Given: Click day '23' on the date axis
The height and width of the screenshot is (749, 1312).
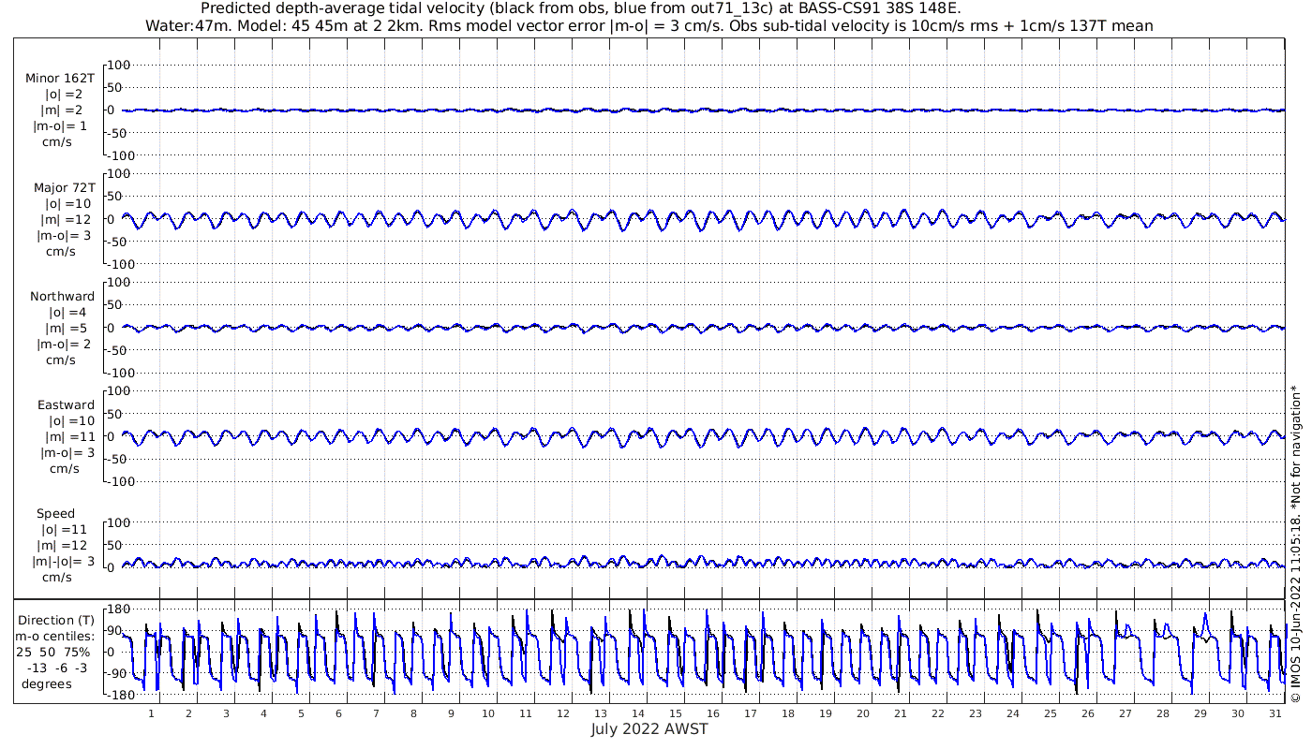Looking at the screenshot, I should 976,713.
